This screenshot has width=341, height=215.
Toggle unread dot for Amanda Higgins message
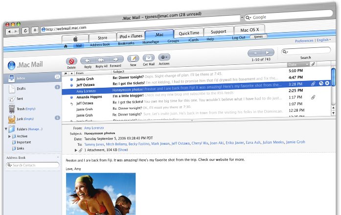tap(71, 98)
